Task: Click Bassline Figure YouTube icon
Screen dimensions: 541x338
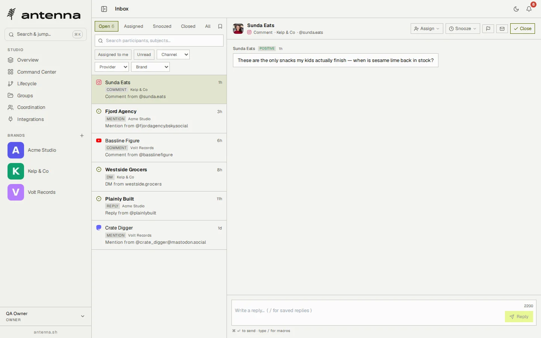Action: 99,140
